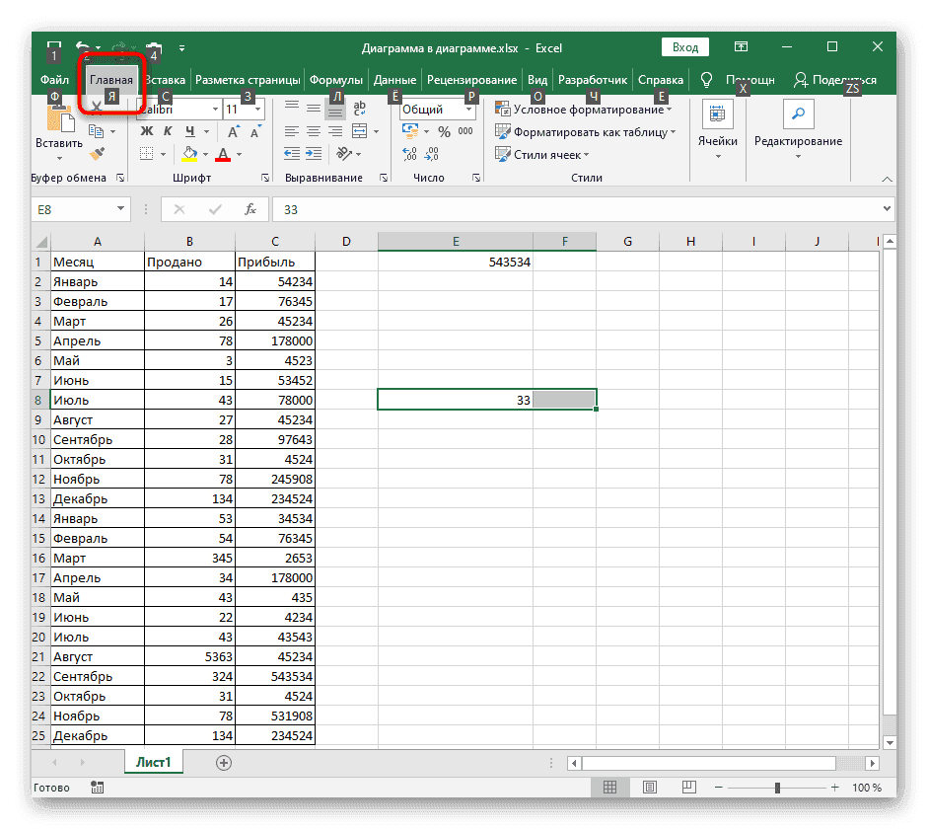
Task: Click the insert function fx icon
Action: (x=250, y=209)
